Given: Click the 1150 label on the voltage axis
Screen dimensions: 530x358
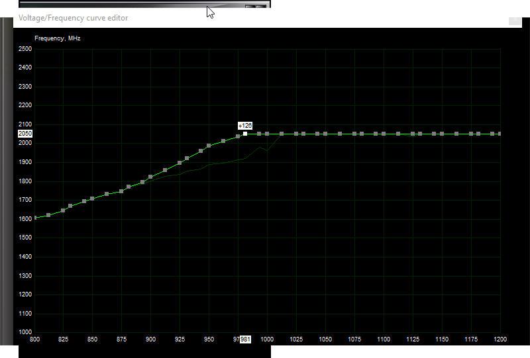Looking at the screenshot, I should (x=442, y=339).
